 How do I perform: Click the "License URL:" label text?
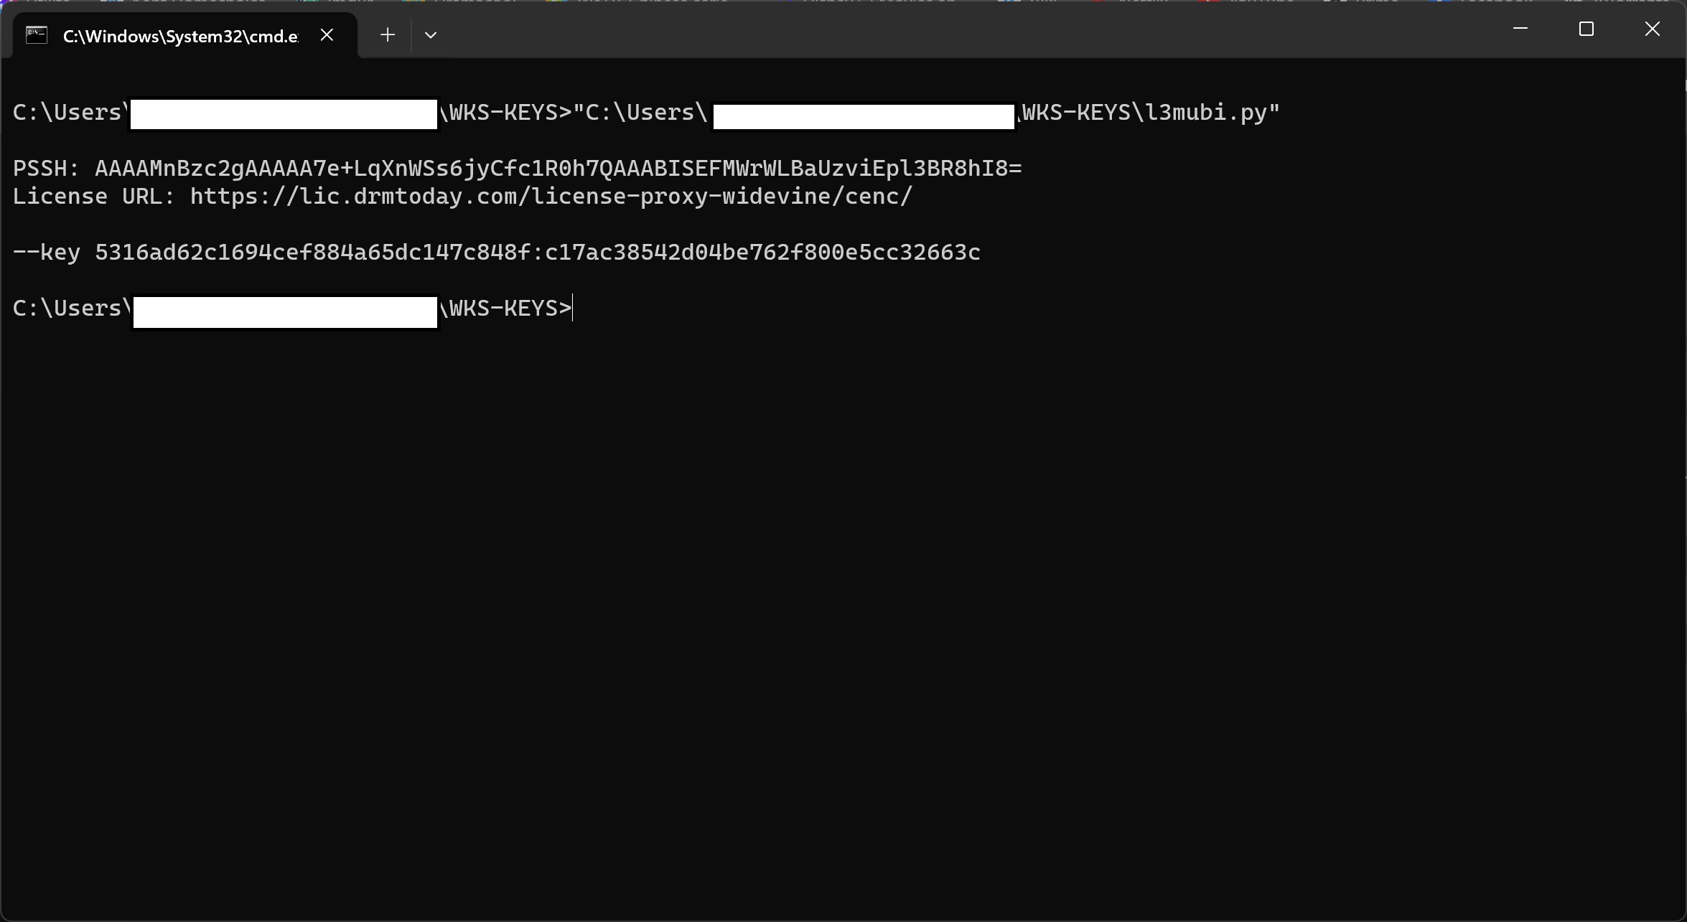tap(94, 197)
